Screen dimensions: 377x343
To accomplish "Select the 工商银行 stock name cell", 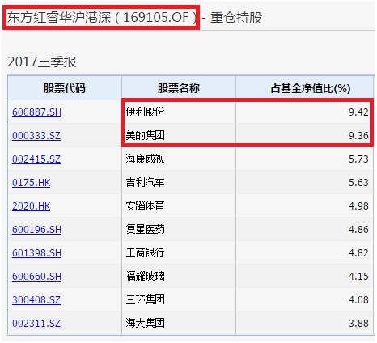I will pyautogui.click(x=179, y=252).
